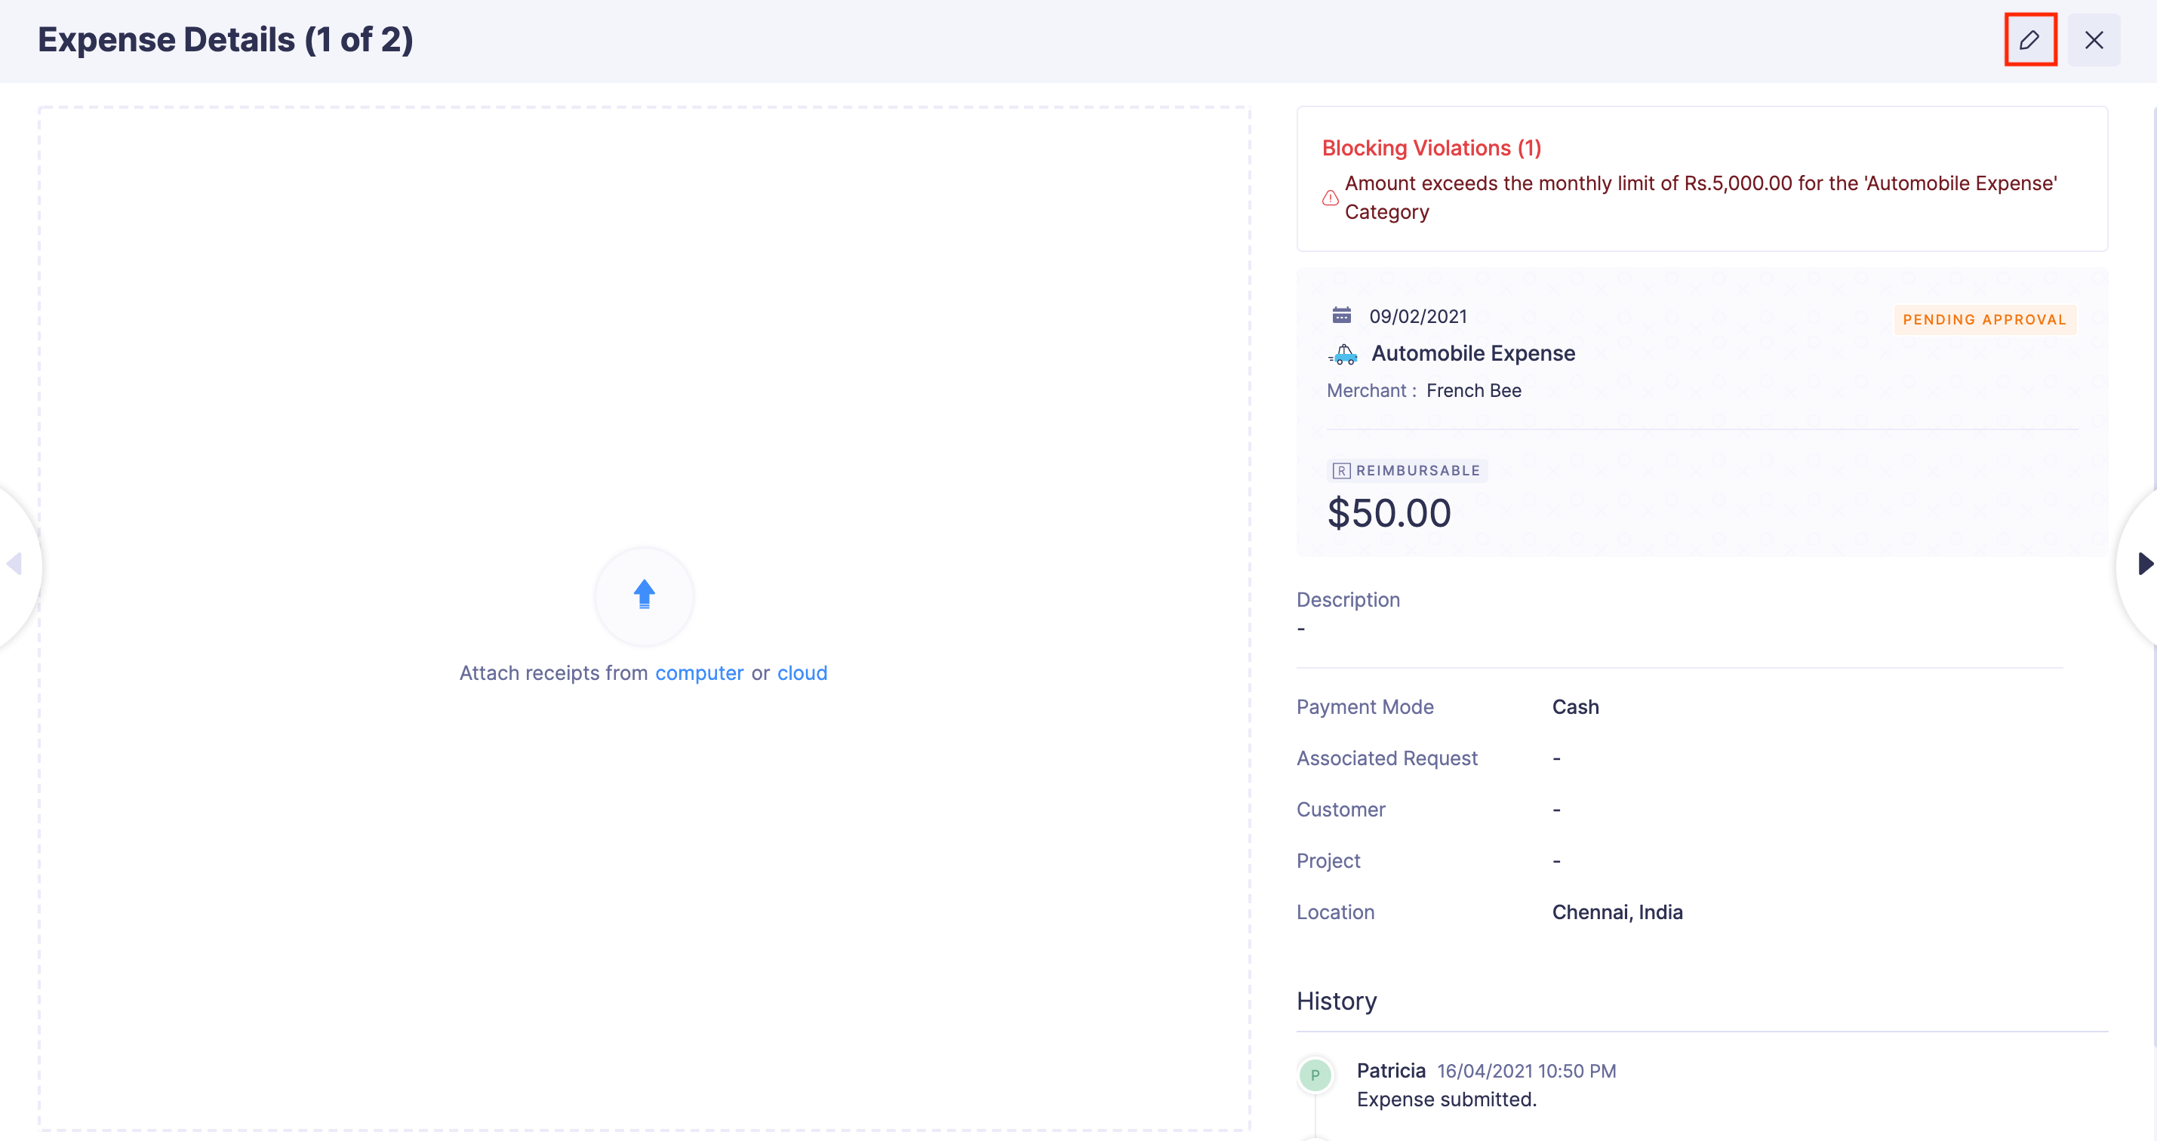Click the calendar icon beside the date
Image resolution: width=2157 pixels, height=1141 pixels.
click(1343, 315)
